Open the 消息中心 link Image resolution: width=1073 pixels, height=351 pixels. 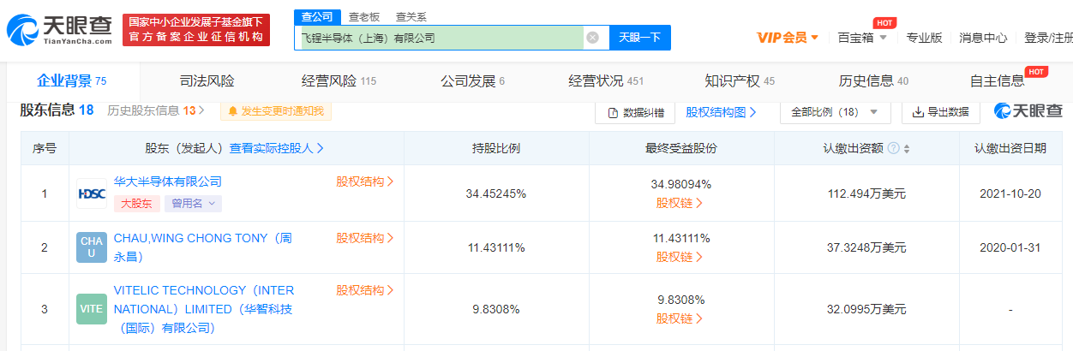pos(983,38)
